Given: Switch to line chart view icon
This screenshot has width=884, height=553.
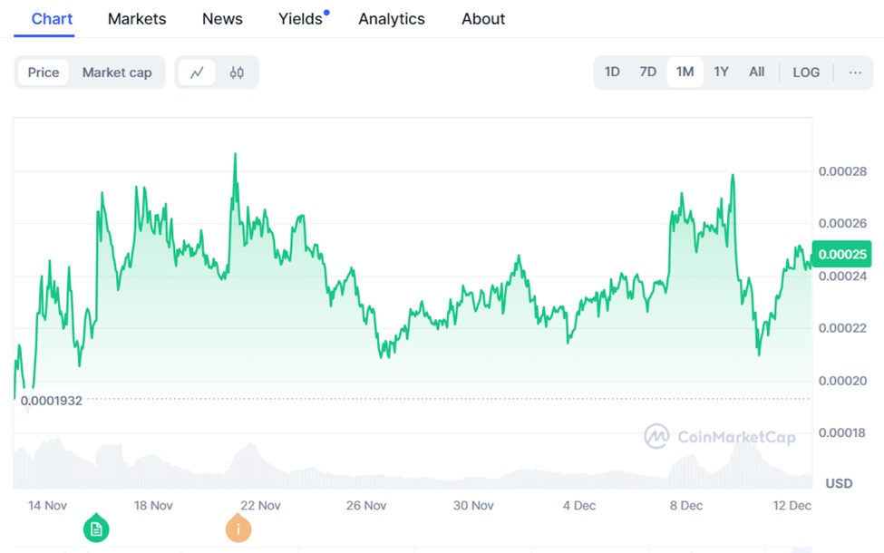Looking at the screenshot, I should tap(197, 73).
